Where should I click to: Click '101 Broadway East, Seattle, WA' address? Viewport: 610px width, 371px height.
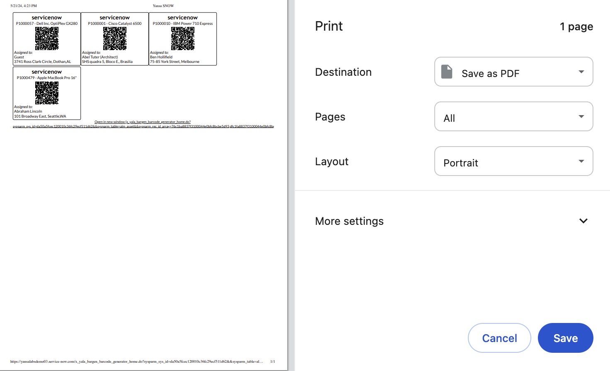40,116
